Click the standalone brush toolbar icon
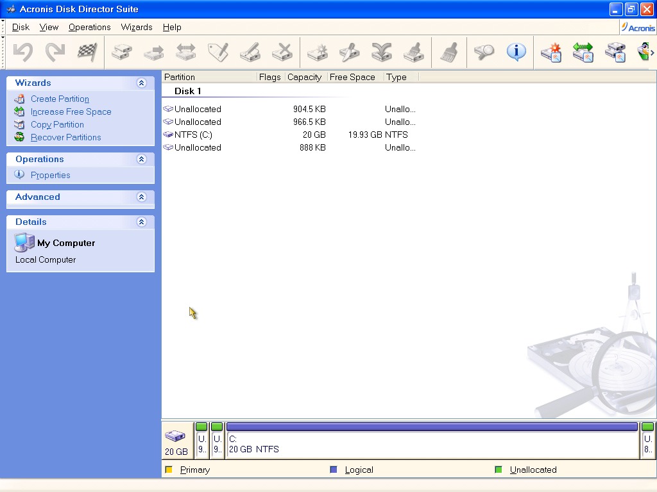The width and height of the screenshot is (657, 492). [x=448, y=53]
